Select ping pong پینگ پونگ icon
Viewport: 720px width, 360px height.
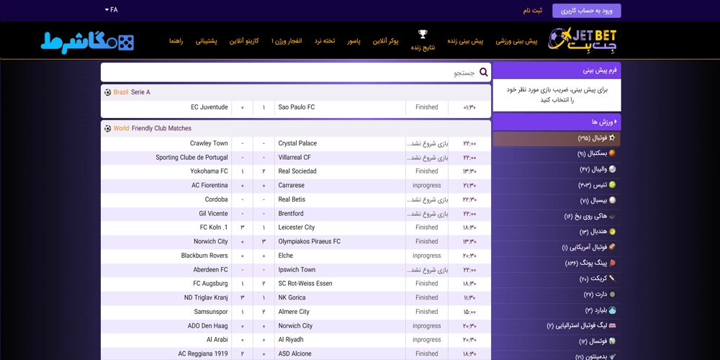611,263
